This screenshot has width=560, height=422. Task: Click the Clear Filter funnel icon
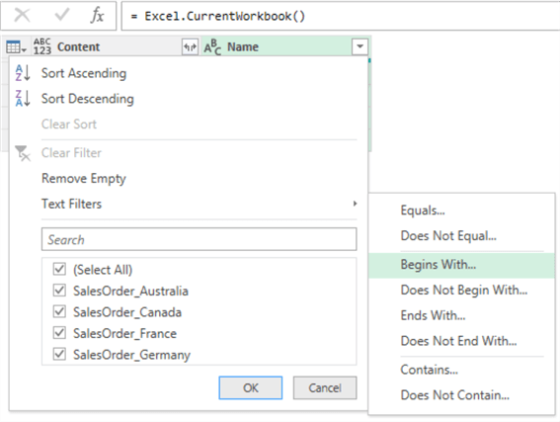23,153
